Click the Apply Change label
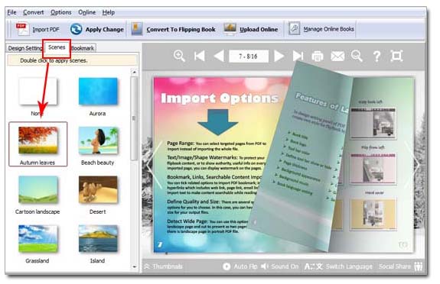 [104, 30]
